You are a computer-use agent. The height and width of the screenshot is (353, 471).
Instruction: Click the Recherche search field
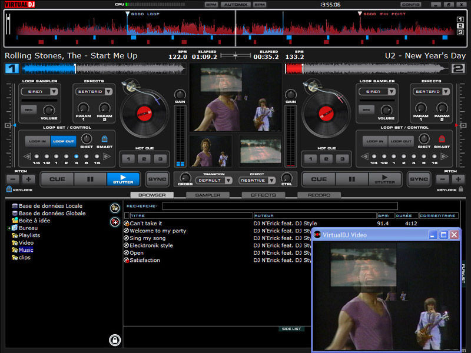click(280, 206)
